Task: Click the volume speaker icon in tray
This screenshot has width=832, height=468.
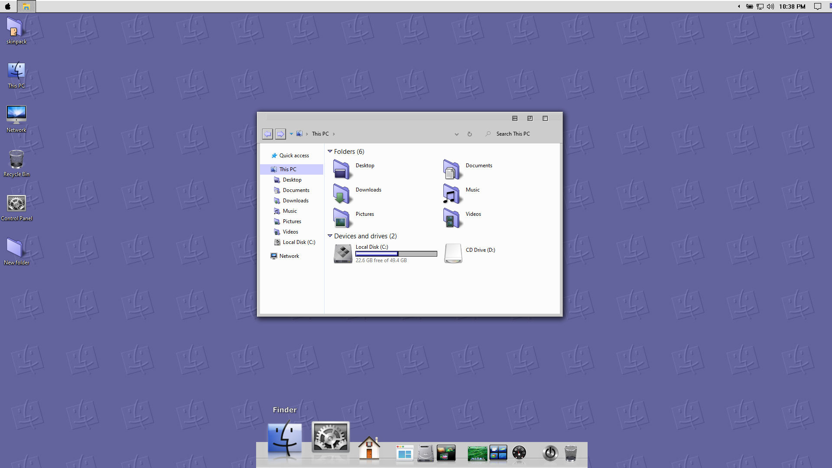Action: coord(770,6)
